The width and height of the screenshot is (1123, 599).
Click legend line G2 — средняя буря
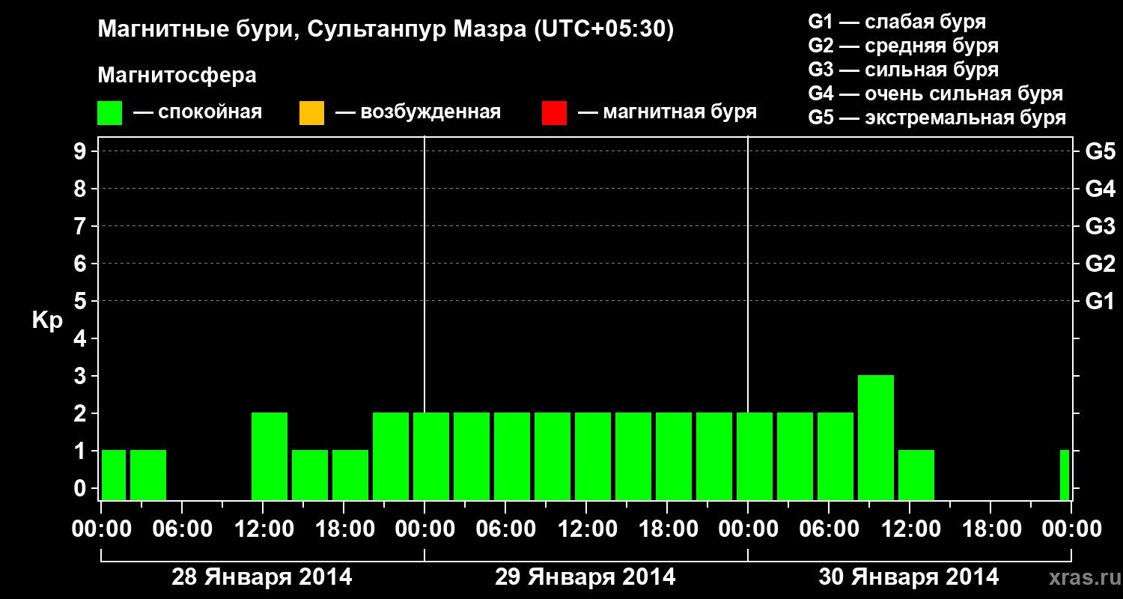point(904,46)
